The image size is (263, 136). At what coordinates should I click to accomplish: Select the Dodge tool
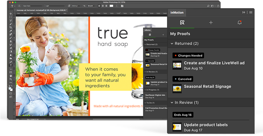tap(11, 58)
